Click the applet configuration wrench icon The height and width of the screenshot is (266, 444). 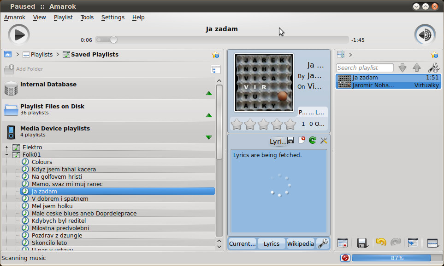tap(323, 243)
